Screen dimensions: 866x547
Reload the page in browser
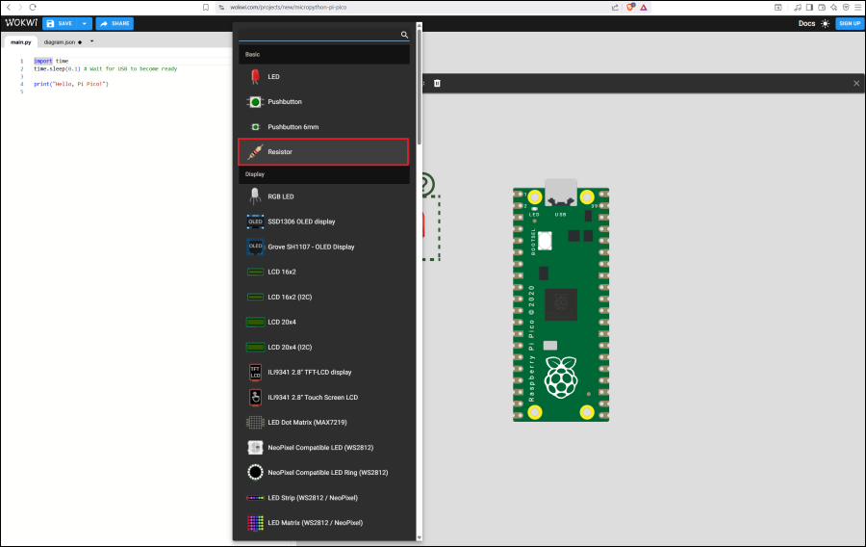[x=33, y=7]
